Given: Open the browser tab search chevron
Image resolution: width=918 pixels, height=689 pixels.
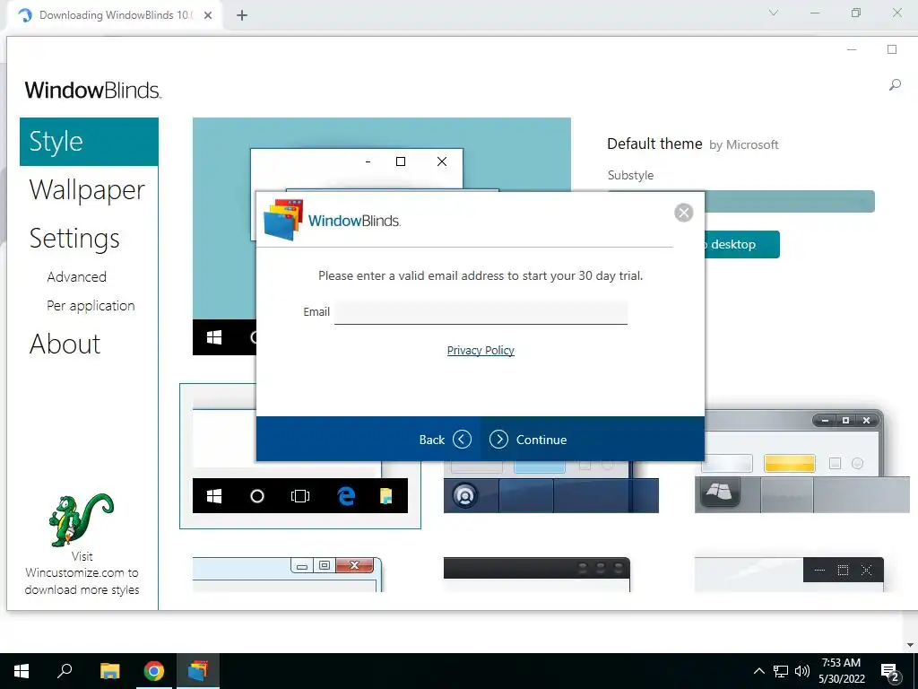Looking at the screenshot, I should 774,13.
